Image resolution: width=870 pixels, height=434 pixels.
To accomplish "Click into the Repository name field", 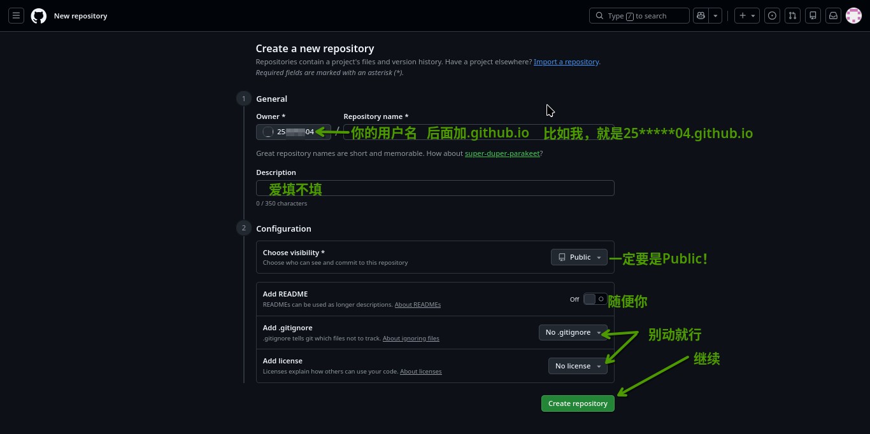I will 478,132.
